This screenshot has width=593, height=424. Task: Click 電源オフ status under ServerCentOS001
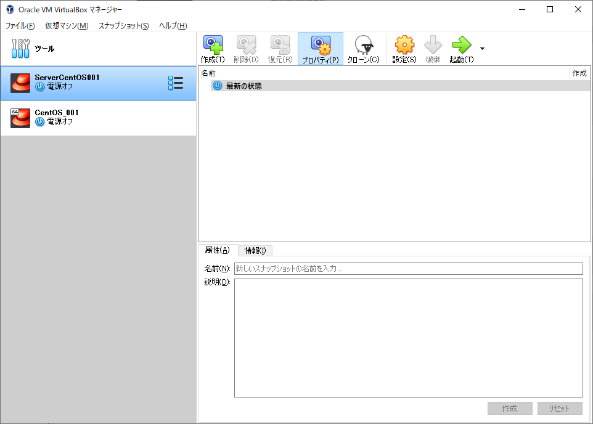tap(60, 86)
